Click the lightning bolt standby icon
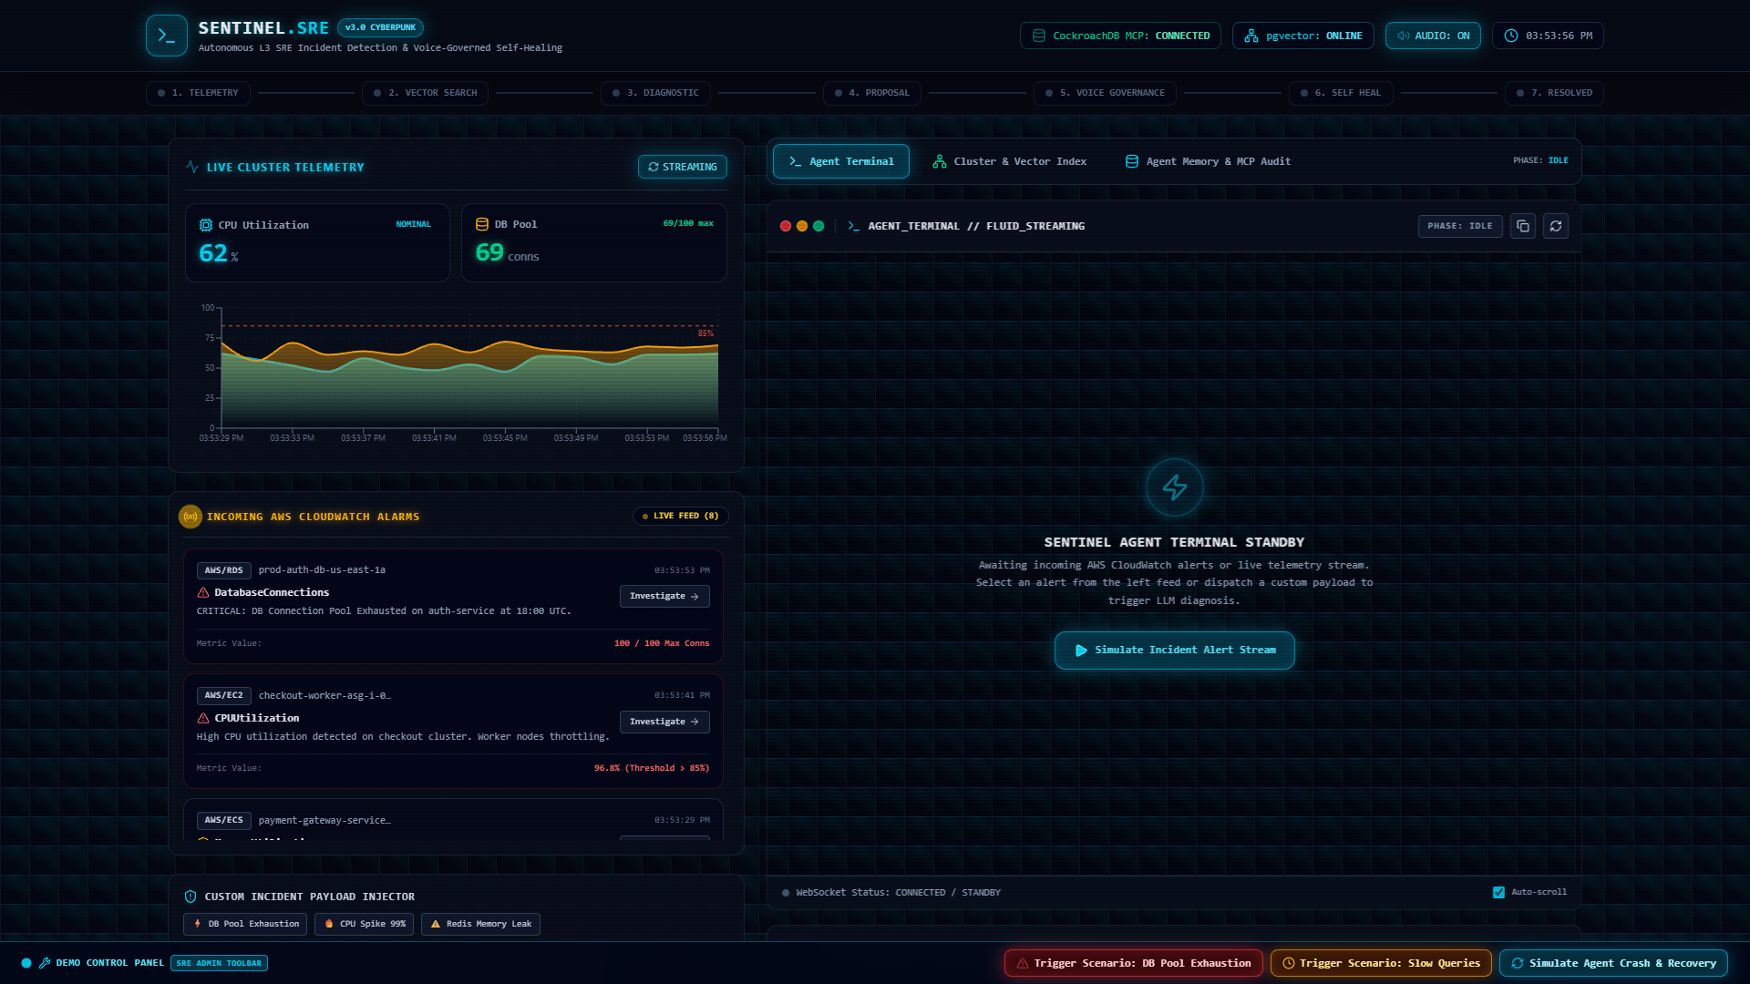The height and width of the screenshot is (984, 1750). tap(1174, 487)
